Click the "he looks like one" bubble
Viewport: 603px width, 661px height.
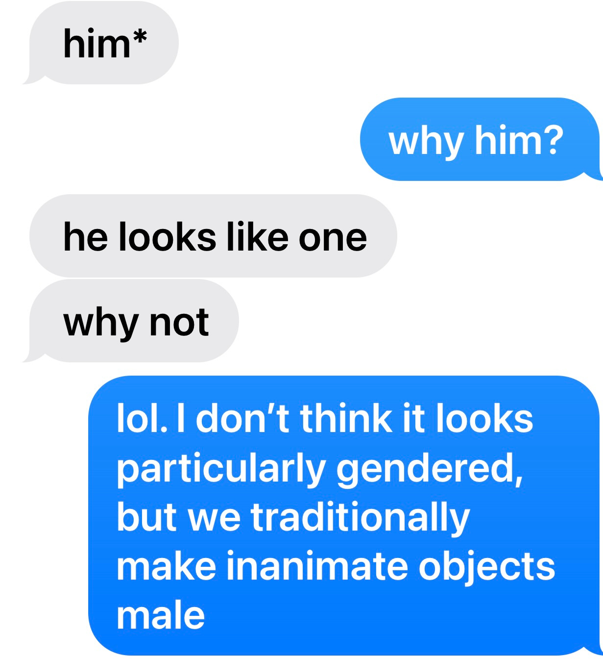[213, 236]
